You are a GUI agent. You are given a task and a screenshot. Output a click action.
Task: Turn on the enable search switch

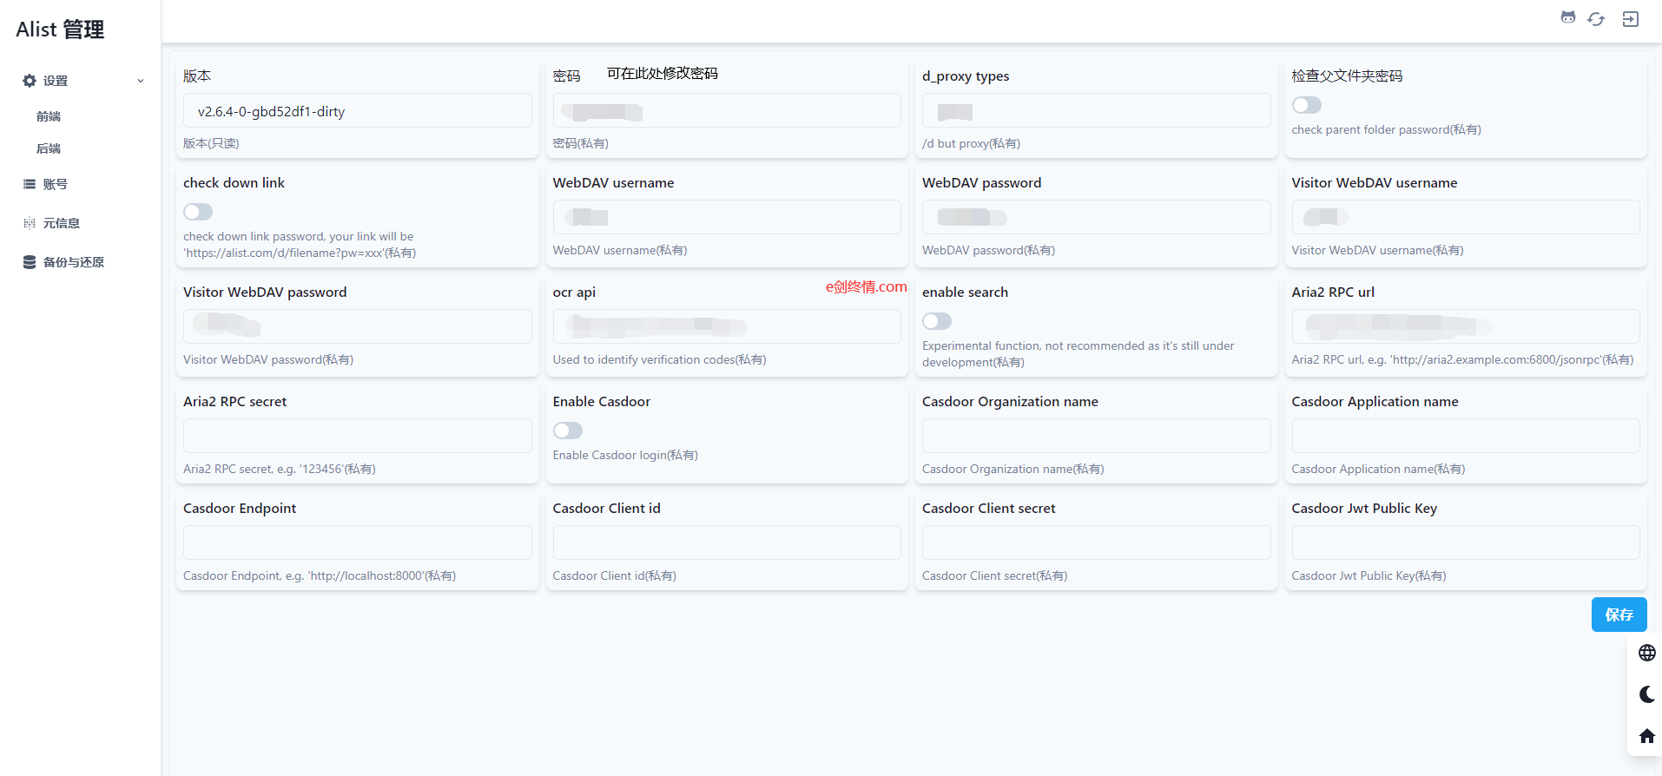tap(937, 321)
